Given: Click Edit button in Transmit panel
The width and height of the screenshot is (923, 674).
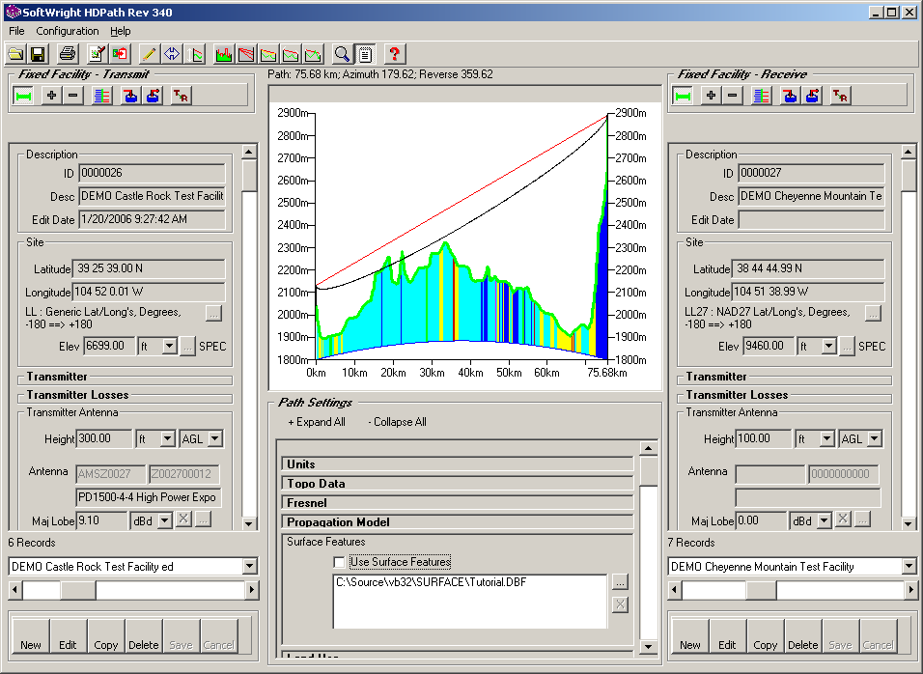Looking at the screenshot, I should 68,638.
